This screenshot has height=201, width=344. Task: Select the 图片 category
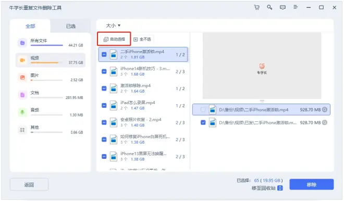click(51, 78)
